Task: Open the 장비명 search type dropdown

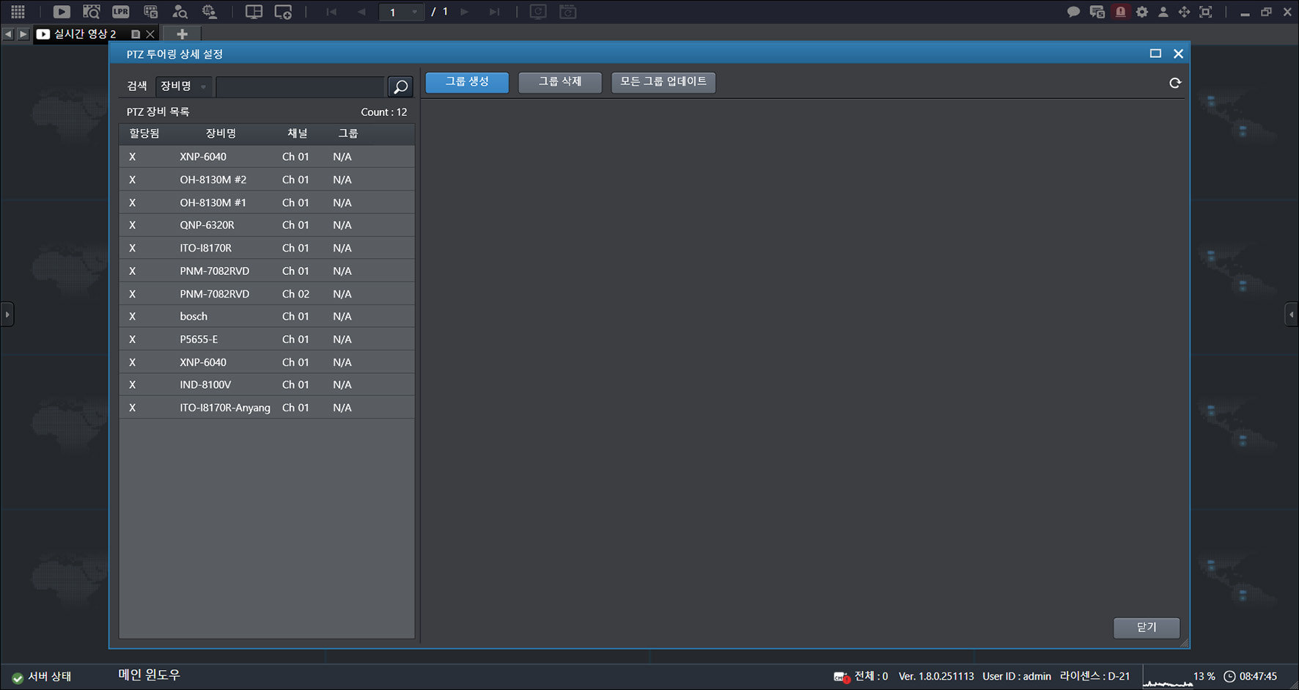Action: 184,87
